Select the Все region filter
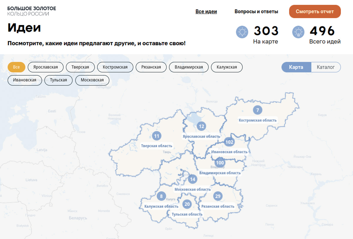Viewport: 353px width, 239px height. point(16,67)
